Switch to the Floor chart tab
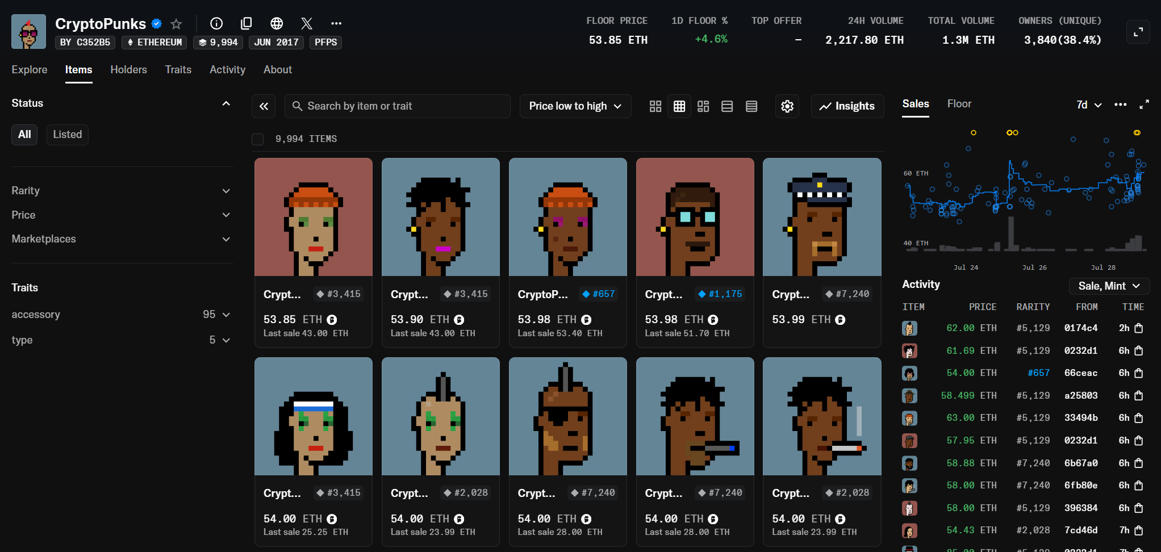Screen dimensions: 1161x552 tap(959, 104)
